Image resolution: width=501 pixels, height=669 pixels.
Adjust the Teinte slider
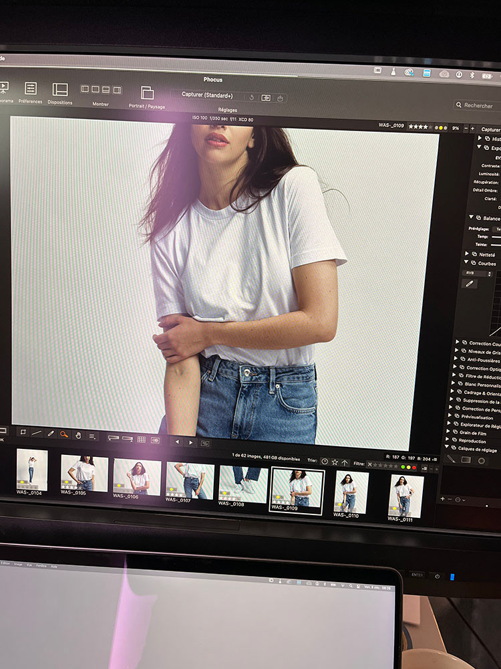click(x=496, y=245)
